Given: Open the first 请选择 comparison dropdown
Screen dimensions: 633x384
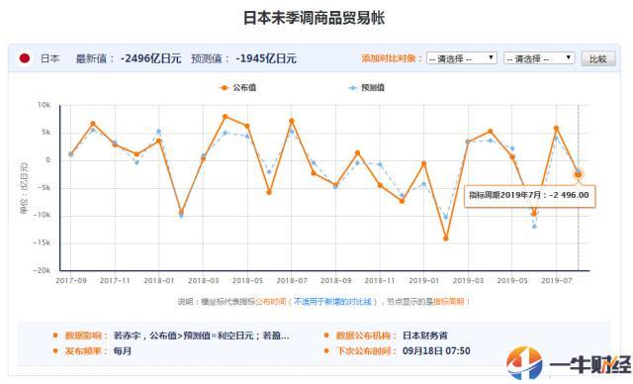Looking at the screenshot, I should pyautogui.click(x=462, y=58).
